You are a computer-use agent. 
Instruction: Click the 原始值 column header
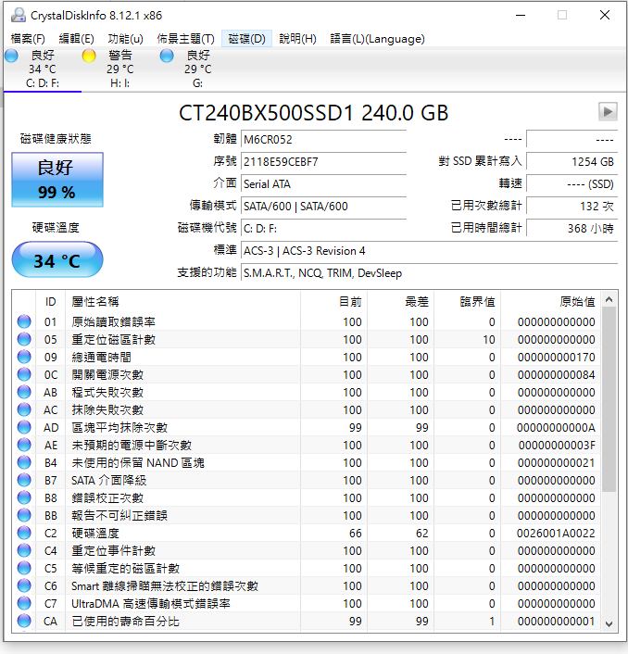click(x=550, y=302)
